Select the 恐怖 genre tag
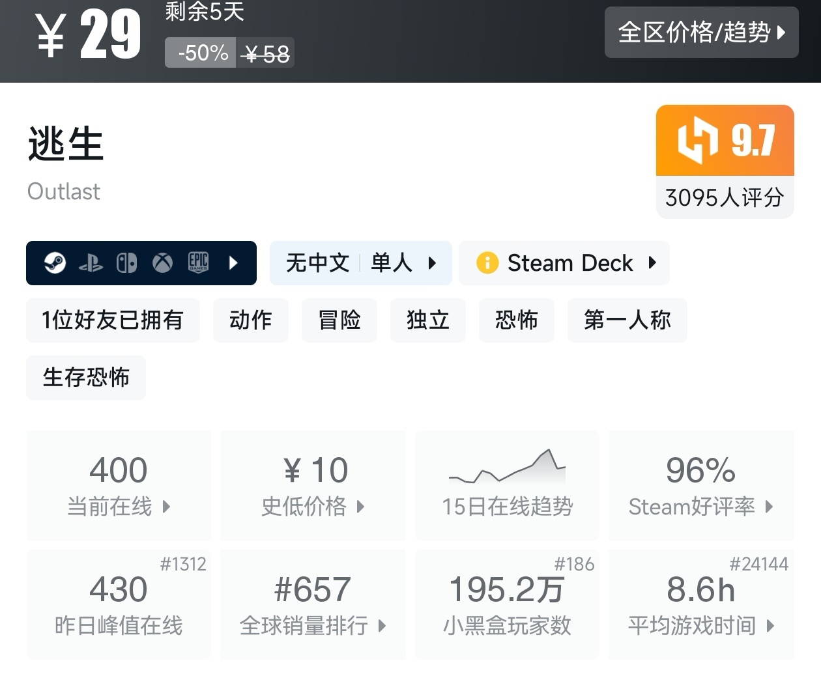 [516, 320]
